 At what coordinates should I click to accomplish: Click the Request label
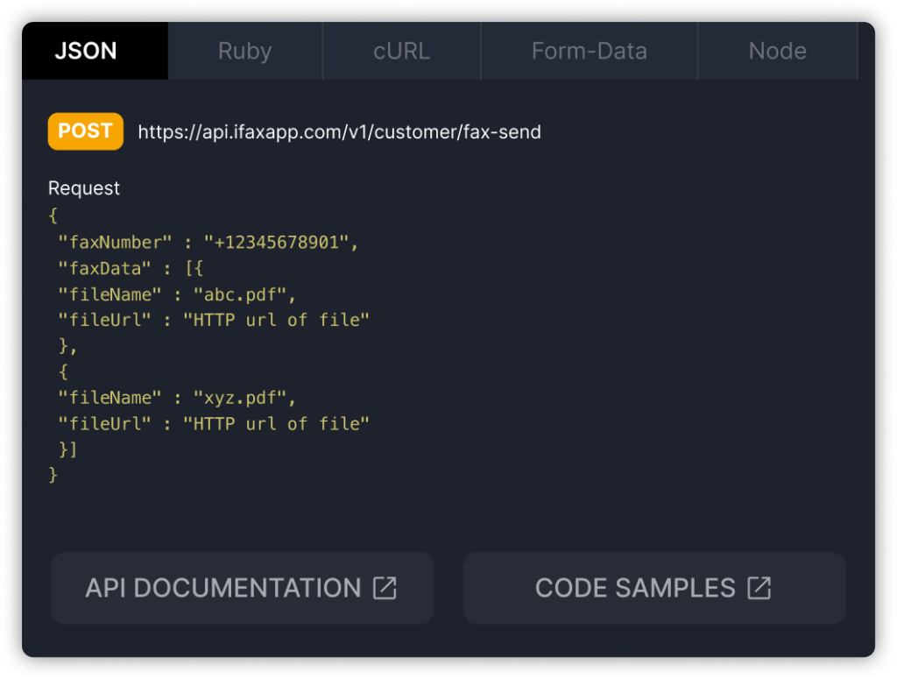click(x=84, y=188)
